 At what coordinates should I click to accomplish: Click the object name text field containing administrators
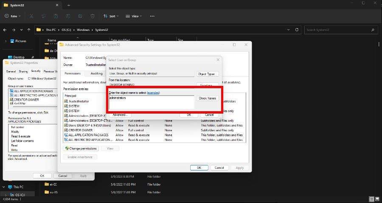click(x=152, y=102)
